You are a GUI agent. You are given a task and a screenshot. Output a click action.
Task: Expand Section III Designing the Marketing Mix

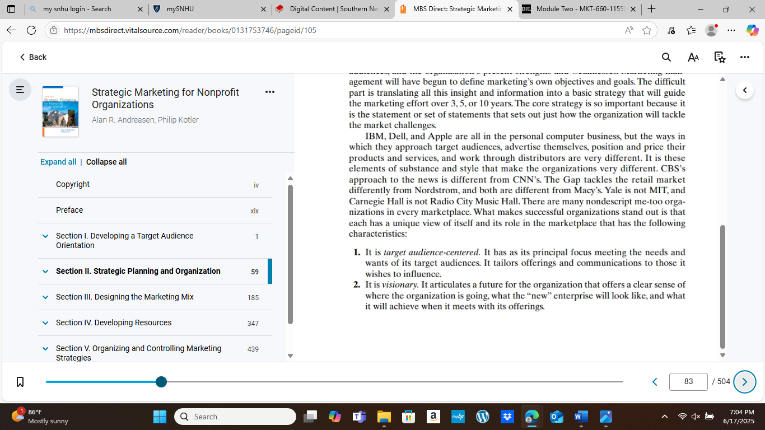coord(45,297)
